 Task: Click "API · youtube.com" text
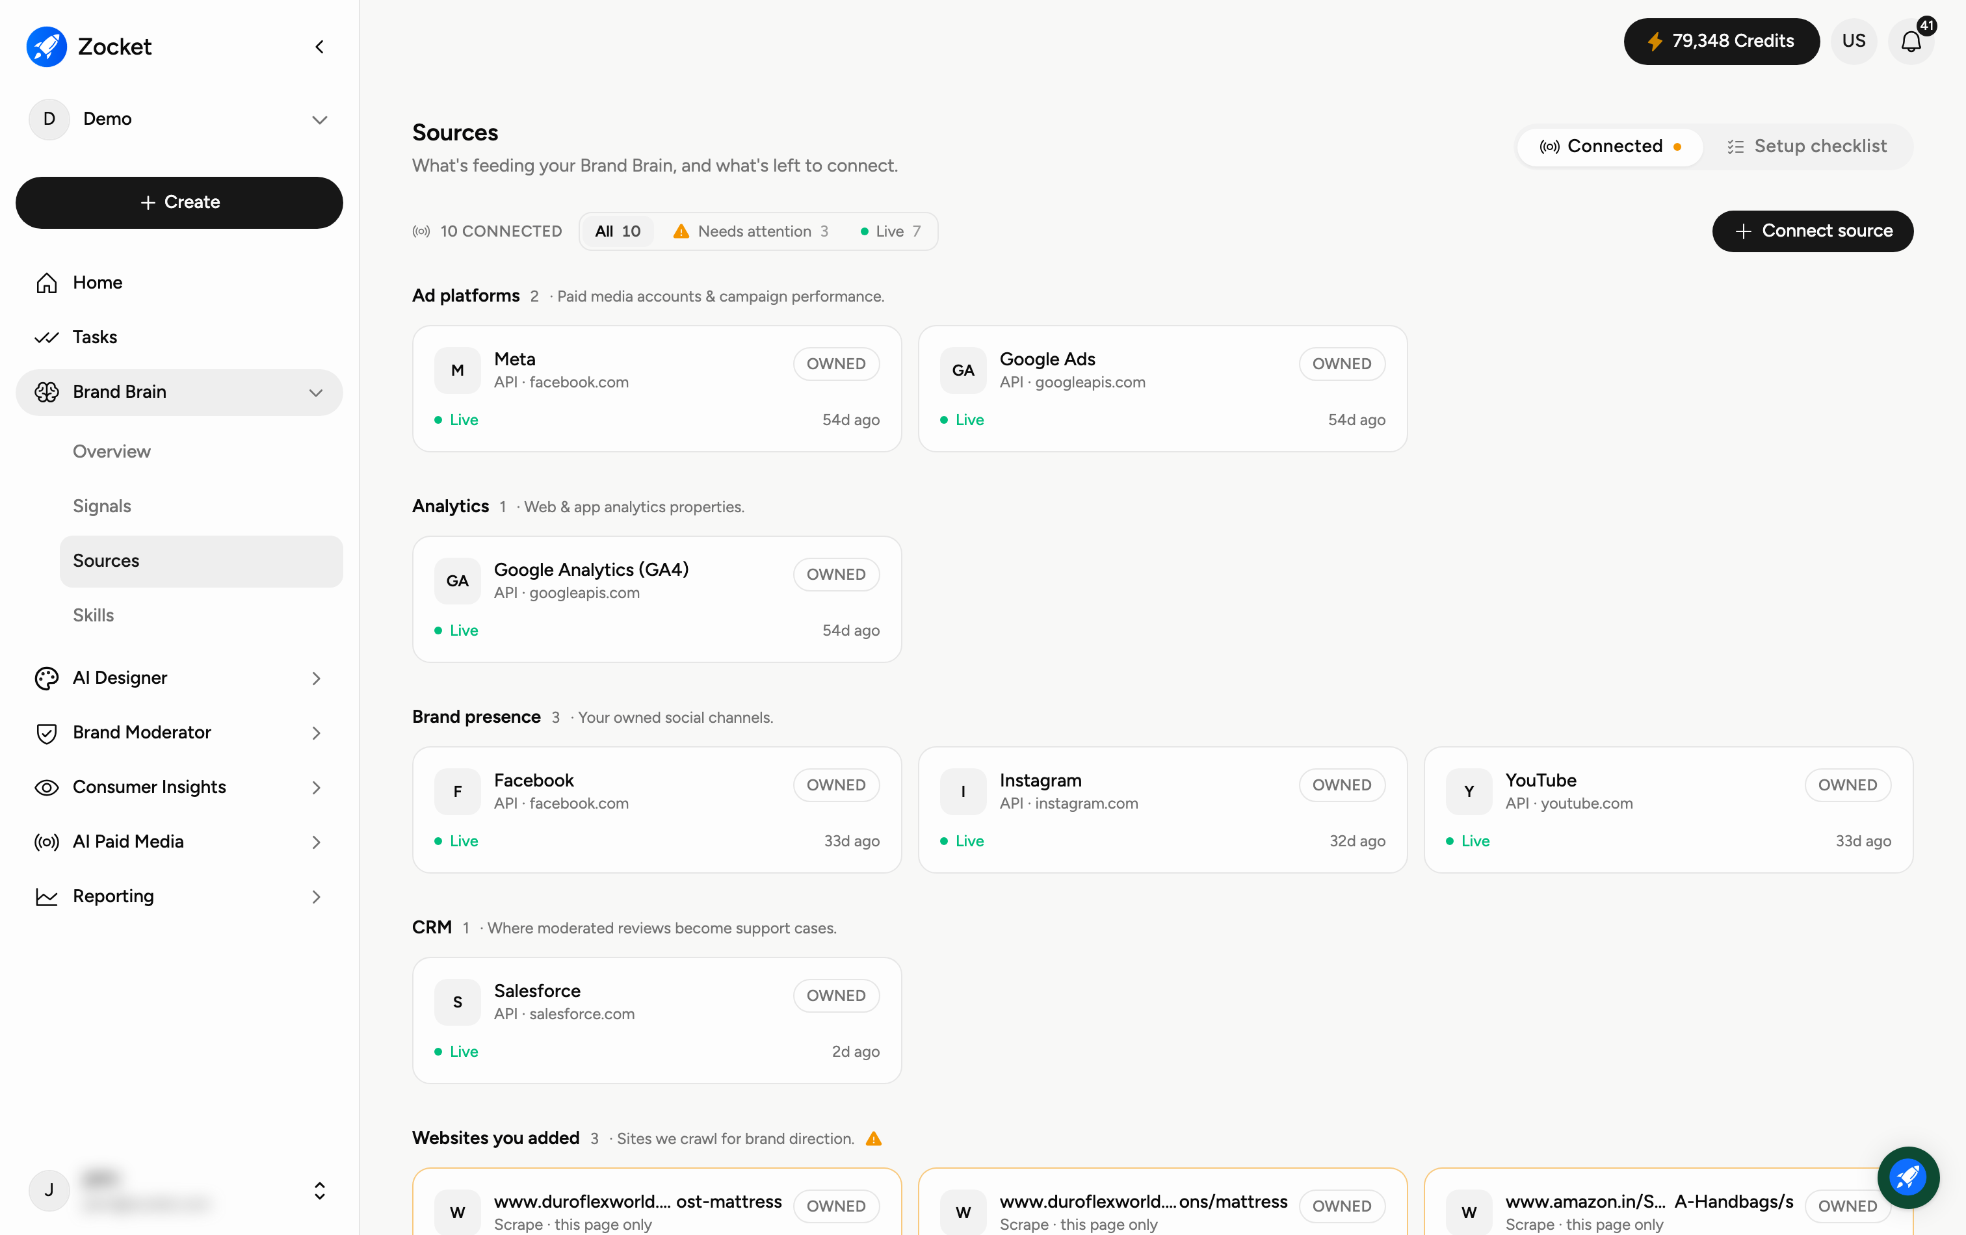pos(1569,804)
